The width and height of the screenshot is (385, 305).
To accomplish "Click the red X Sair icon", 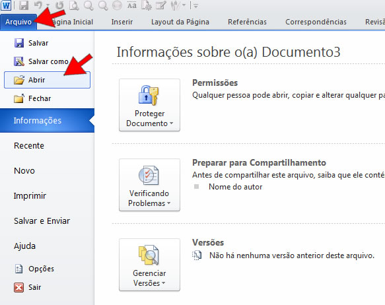I will 18,287.
